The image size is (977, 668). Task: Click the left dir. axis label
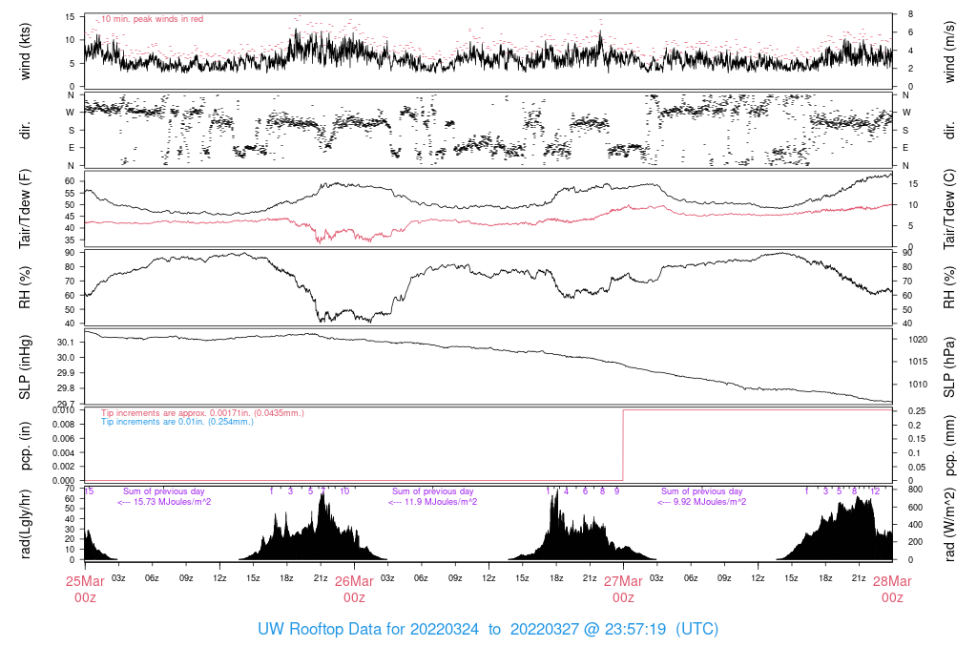point(25,130)
